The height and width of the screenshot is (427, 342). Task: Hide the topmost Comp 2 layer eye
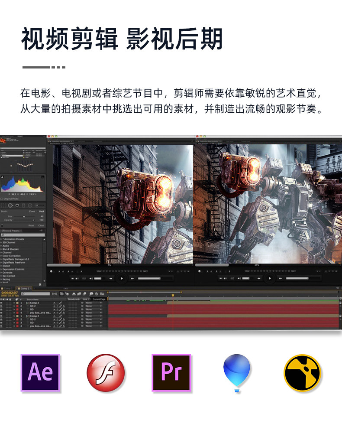[x=1, y=303]
